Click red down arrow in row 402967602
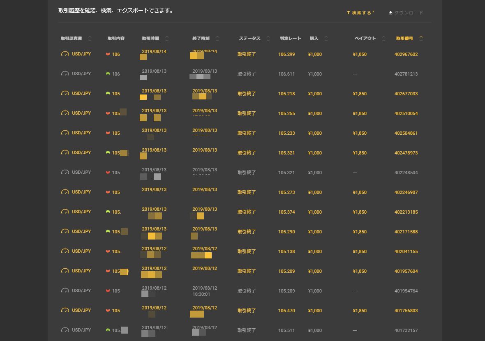This screenshot has height=341, width=485. [108, 54]
